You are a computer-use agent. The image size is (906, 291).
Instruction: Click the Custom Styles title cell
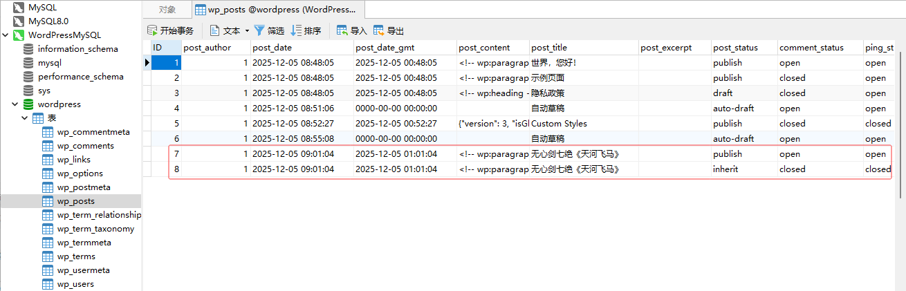point(584,123)
